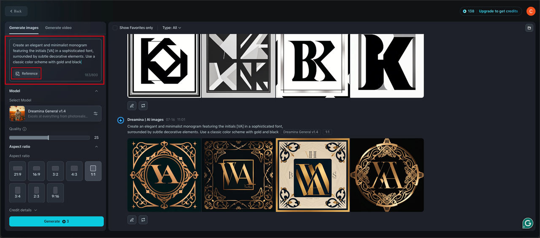Open the gray abstract shards monogram thumbnail
The height and width of the screenshot is (238, 540).
[238, 66]
